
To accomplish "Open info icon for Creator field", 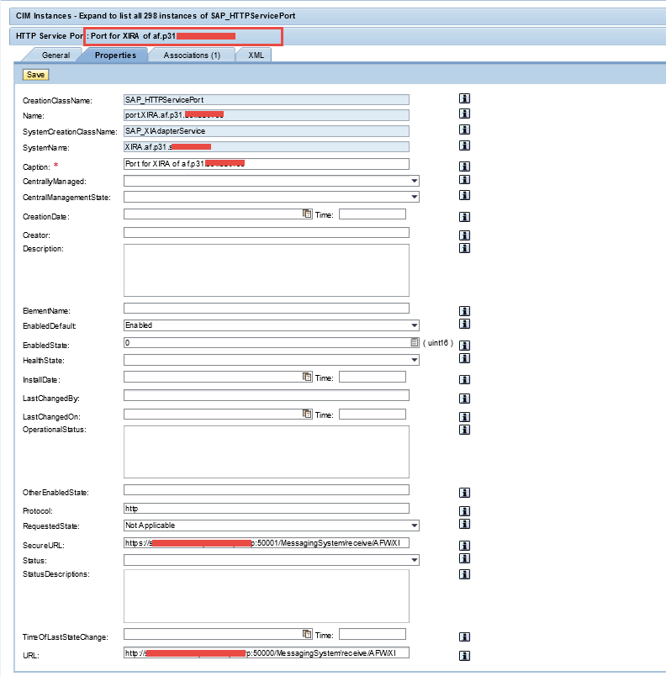I will click(x=464, y=235).
